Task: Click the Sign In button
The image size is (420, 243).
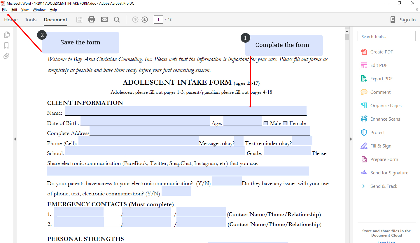Action: click(407, 19)
